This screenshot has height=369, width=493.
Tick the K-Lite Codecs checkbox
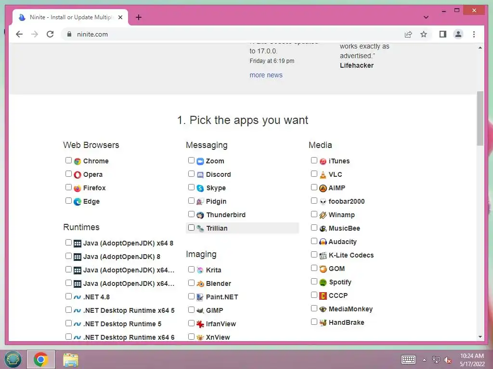314,255
